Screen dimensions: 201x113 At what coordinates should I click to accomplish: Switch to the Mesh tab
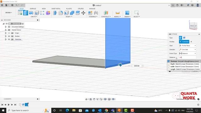point(44,8)
